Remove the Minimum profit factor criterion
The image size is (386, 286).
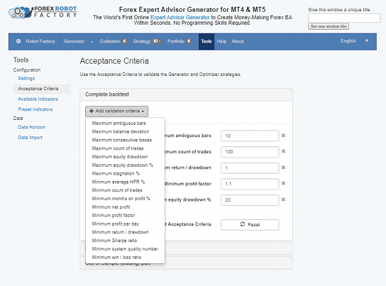(283, 183)
